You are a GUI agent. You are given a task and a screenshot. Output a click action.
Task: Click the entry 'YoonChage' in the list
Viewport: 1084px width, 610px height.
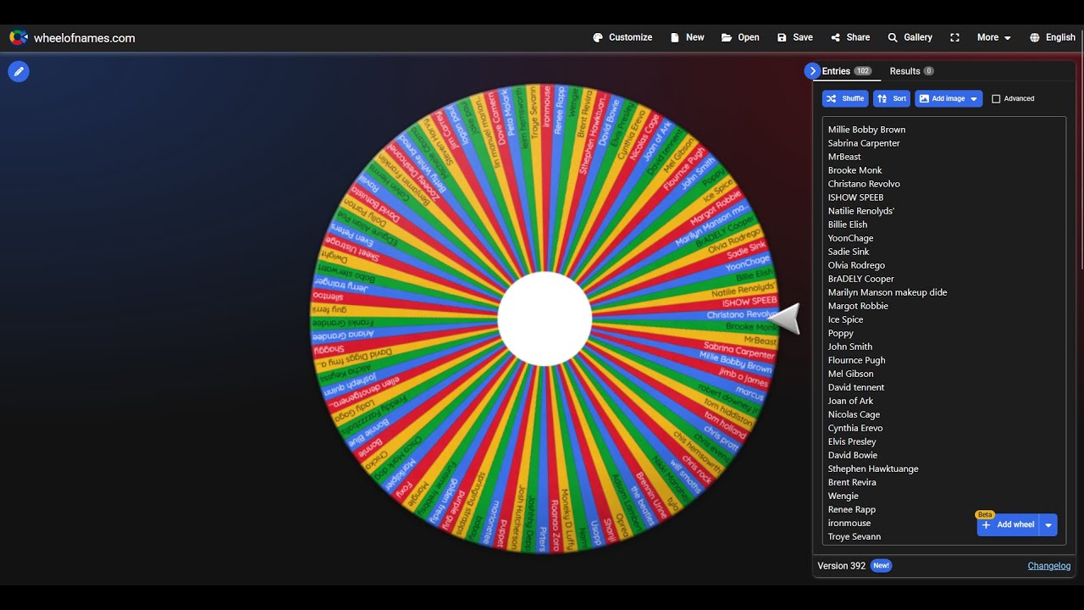850,238
